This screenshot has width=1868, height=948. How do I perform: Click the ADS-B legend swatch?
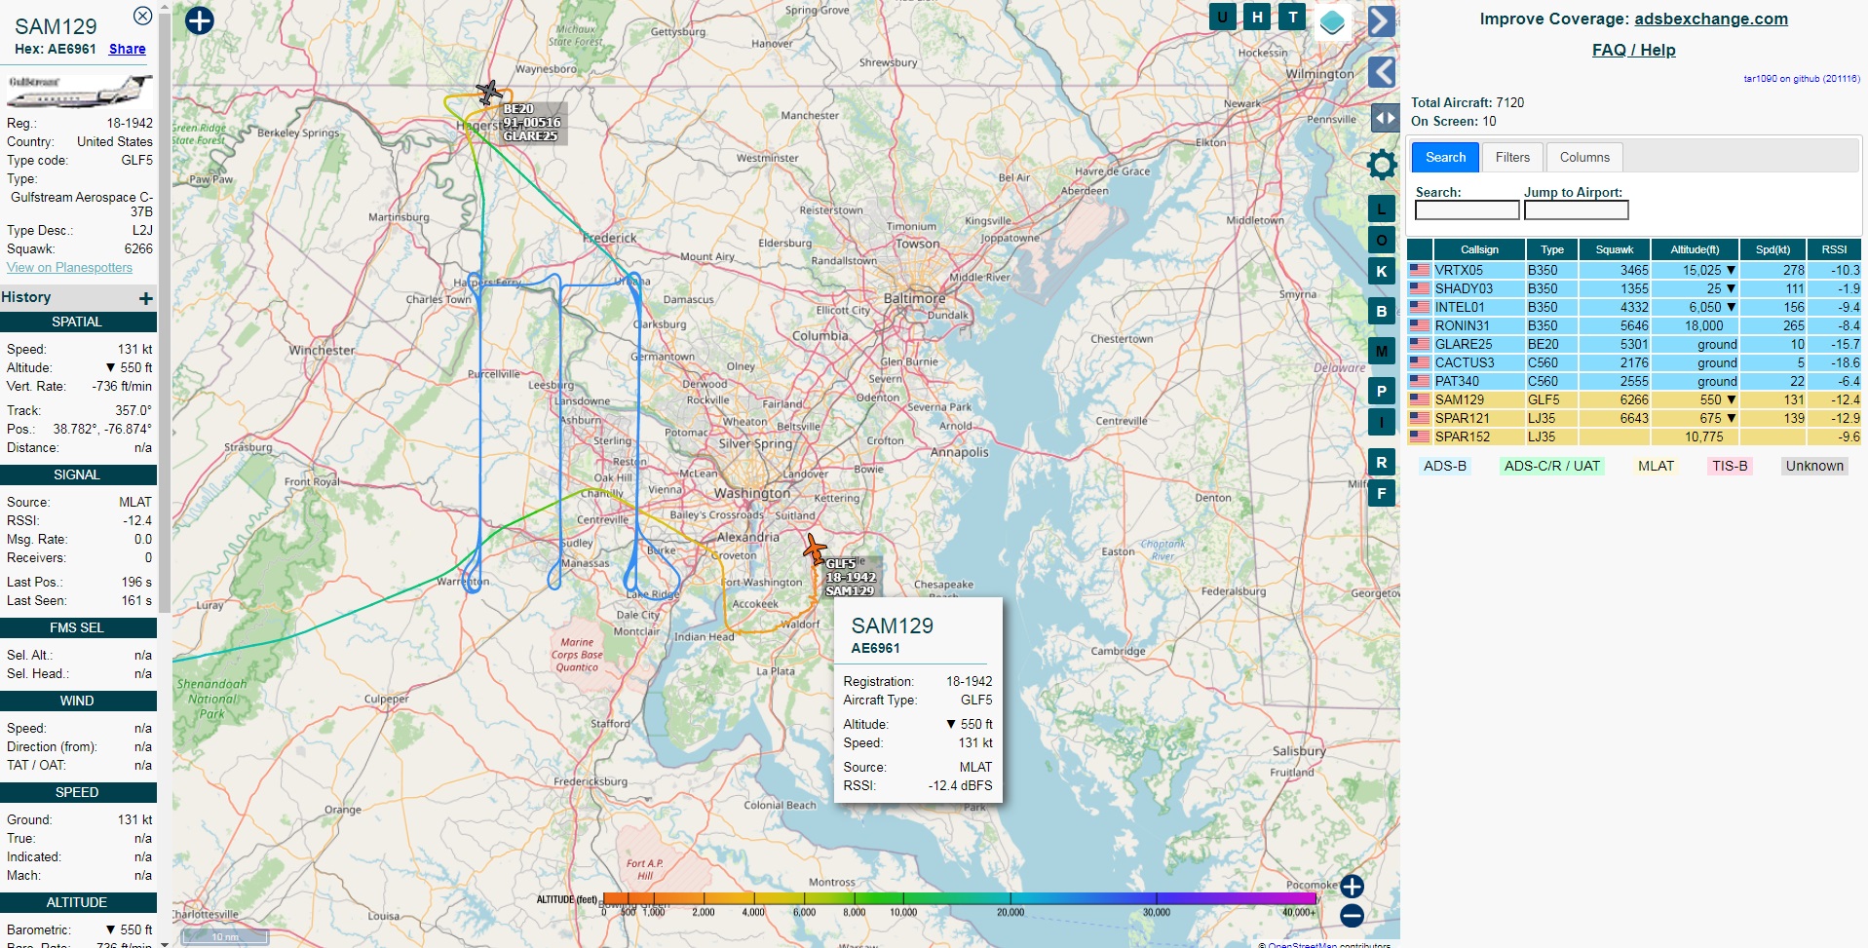[1444, 466]
